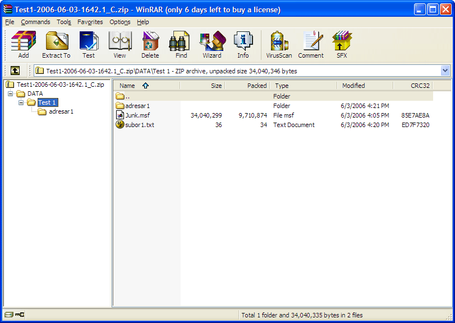Screen dimensions: 455x323
Task: Click the View toolbar icon
Action: click(x=120, y=45)
